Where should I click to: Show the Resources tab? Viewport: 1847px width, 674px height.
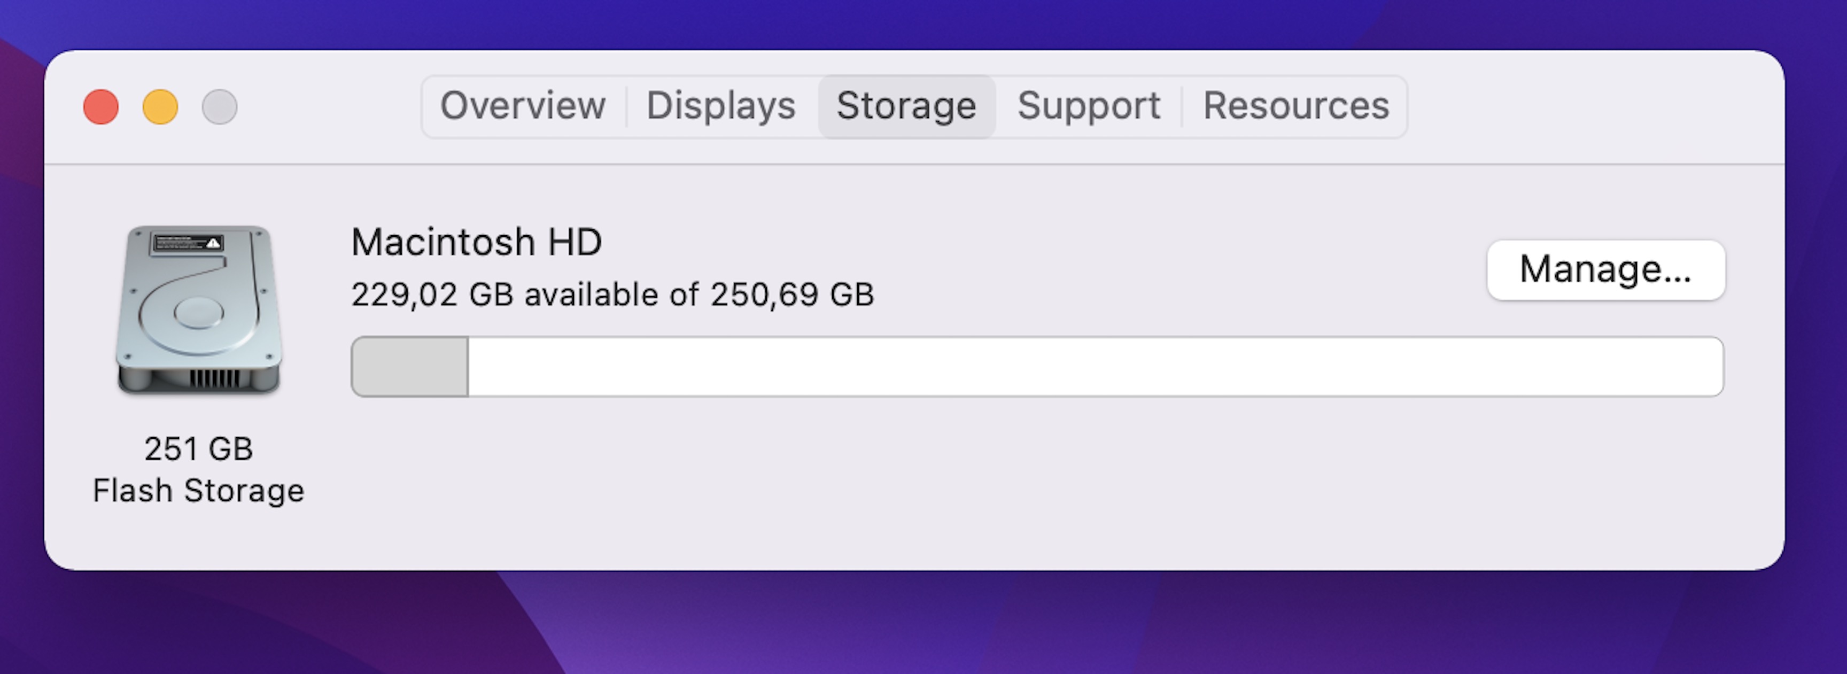pyautogui.click(x=1295, y=106)
